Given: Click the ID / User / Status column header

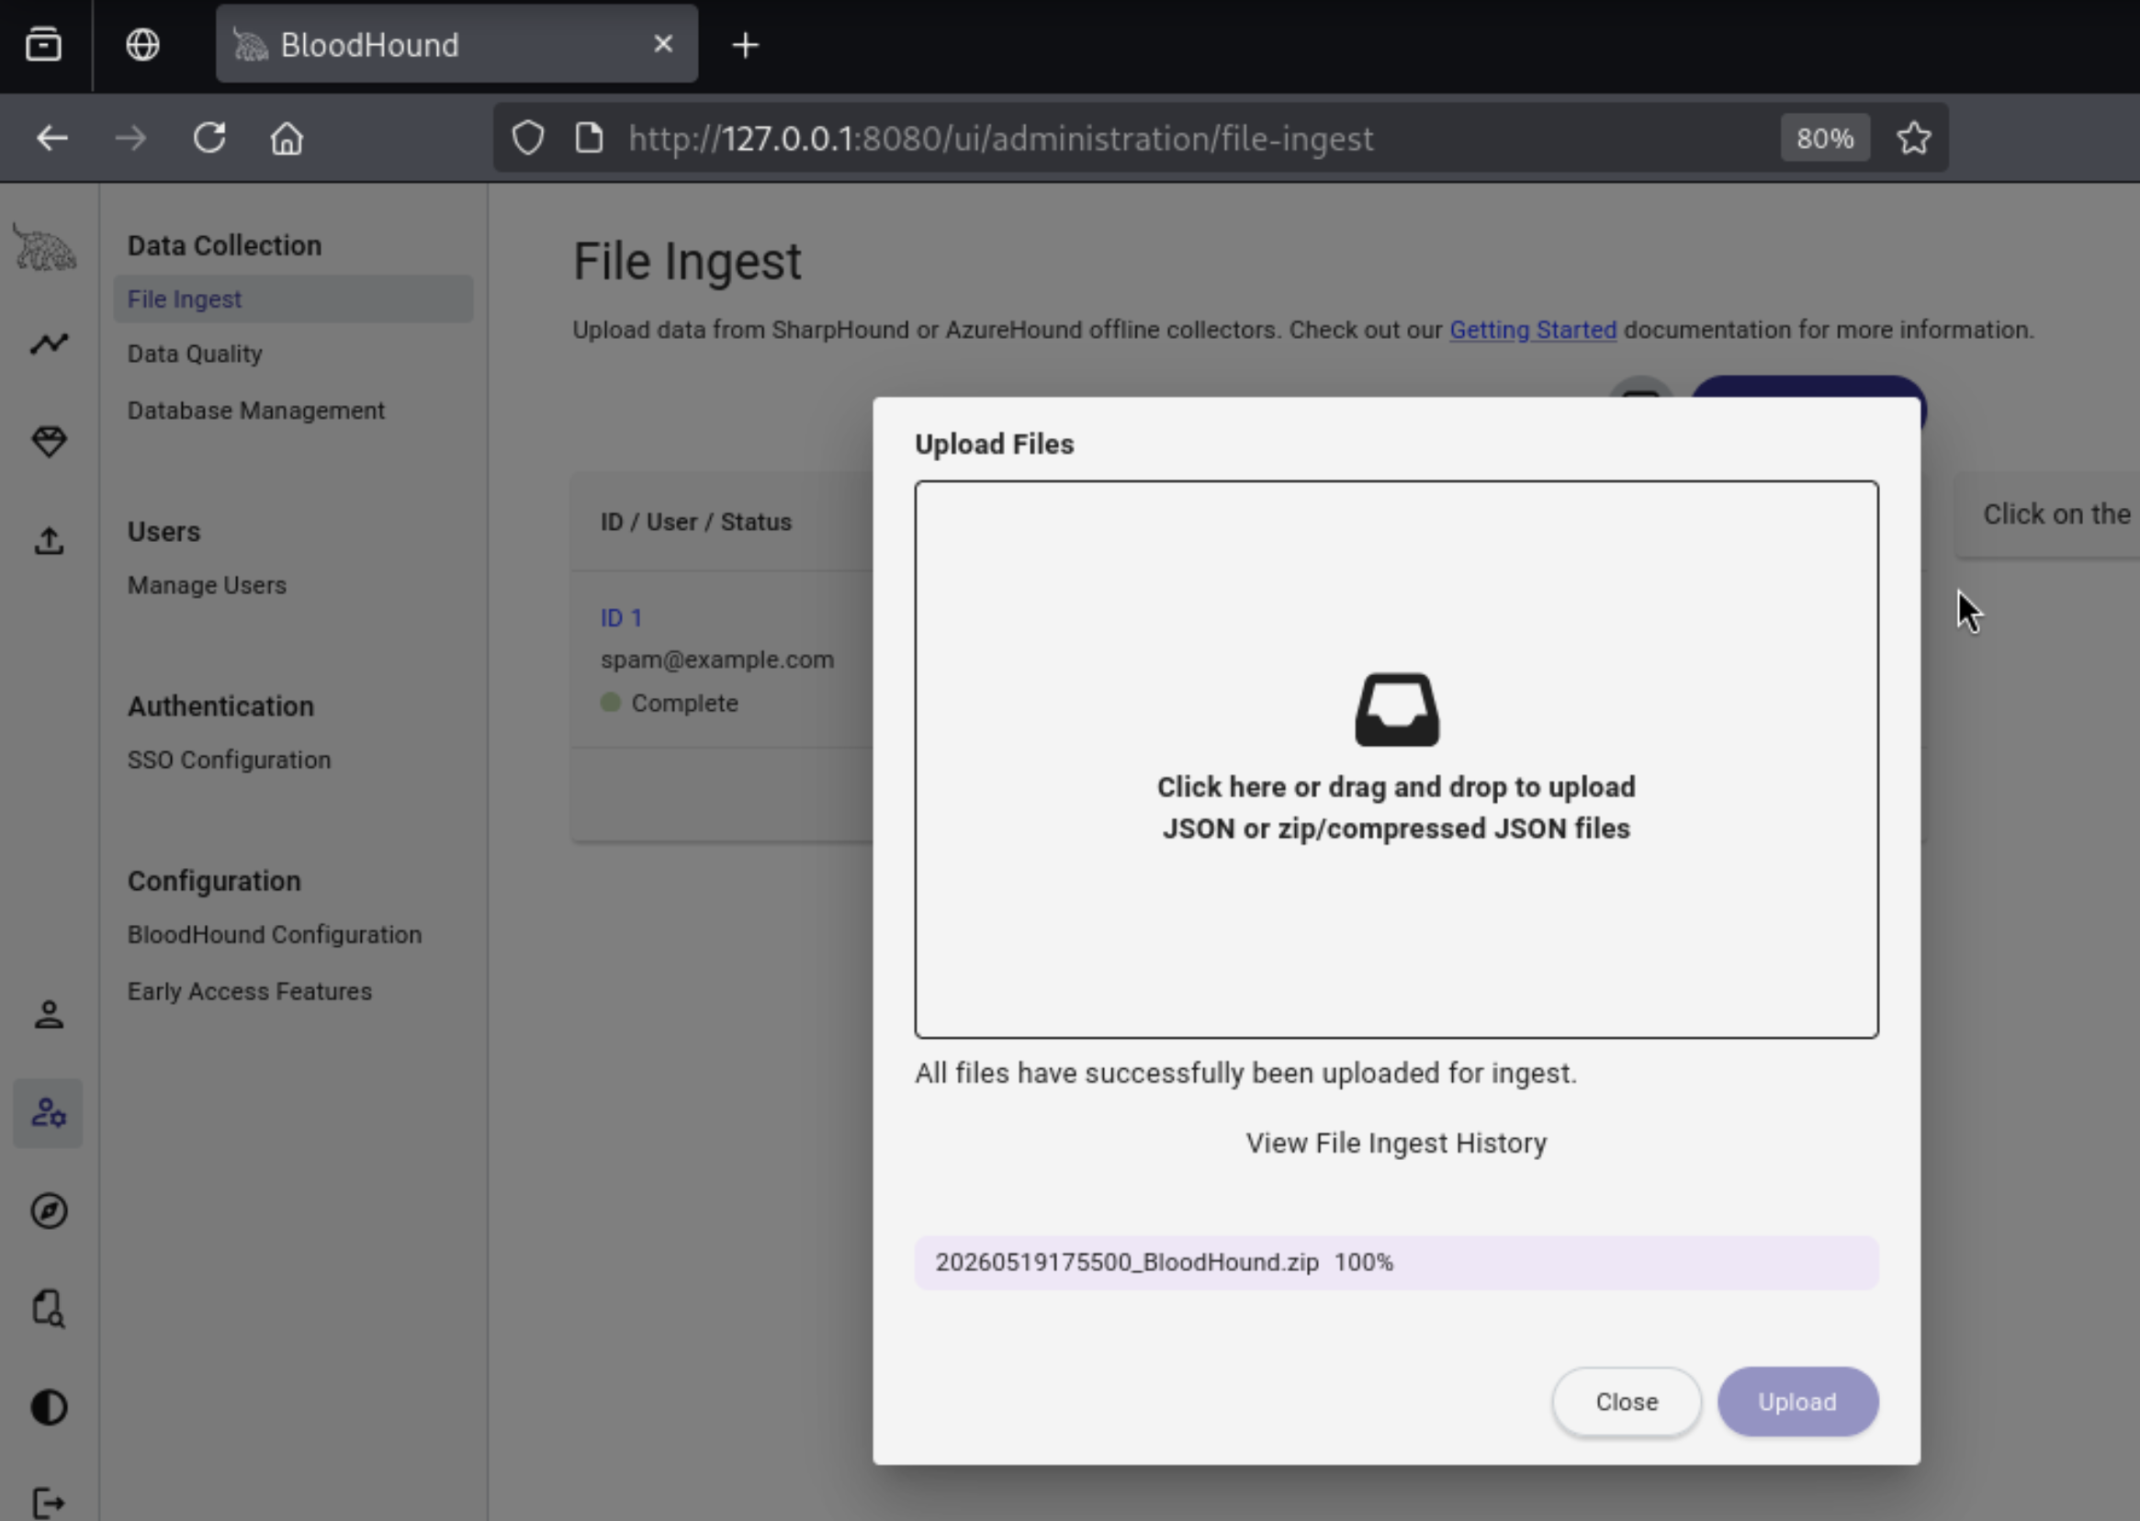Looking at the screenshot, I should point(696,522).
